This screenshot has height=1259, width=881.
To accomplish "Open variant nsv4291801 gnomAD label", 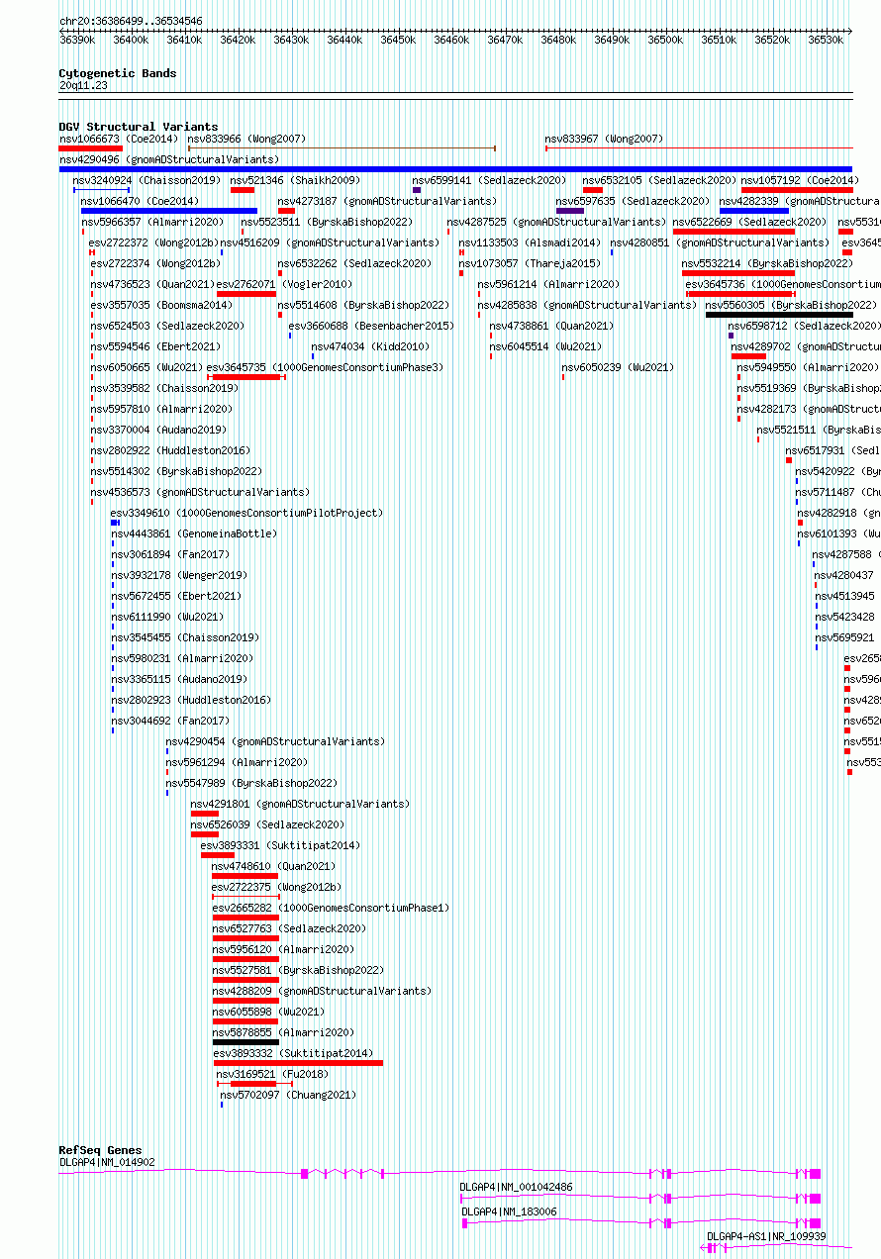I will point(300,805).
